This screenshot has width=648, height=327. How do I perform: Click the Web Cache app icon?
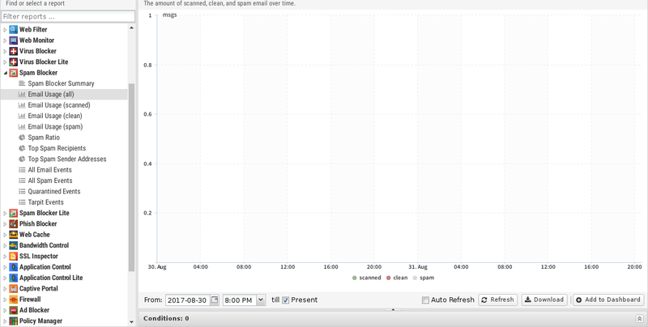(x=13, y=234)
